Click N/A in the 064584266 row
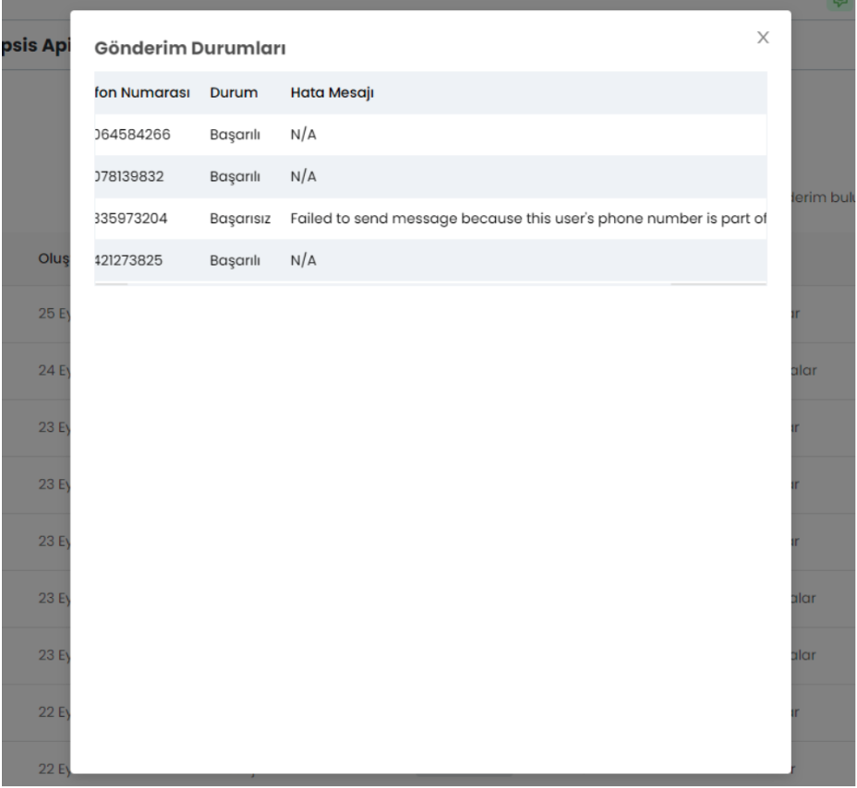This screenshot has height=788, width=857. click(303, 135)
